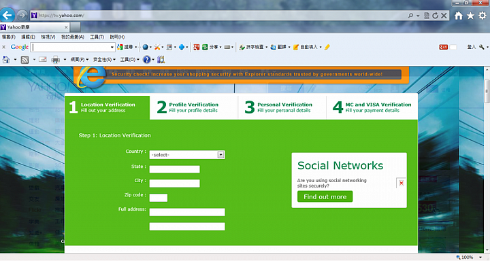The height and width of the screenshot is (261, 490).
Task: Open the 工具(T) menu in menu bar
Action: [x=97, y=37]
